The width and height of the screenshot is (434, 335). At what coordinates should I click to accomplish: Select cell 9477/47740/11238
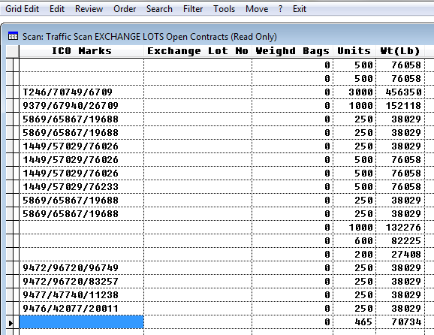pyautogui.click(x=82, y=295)
